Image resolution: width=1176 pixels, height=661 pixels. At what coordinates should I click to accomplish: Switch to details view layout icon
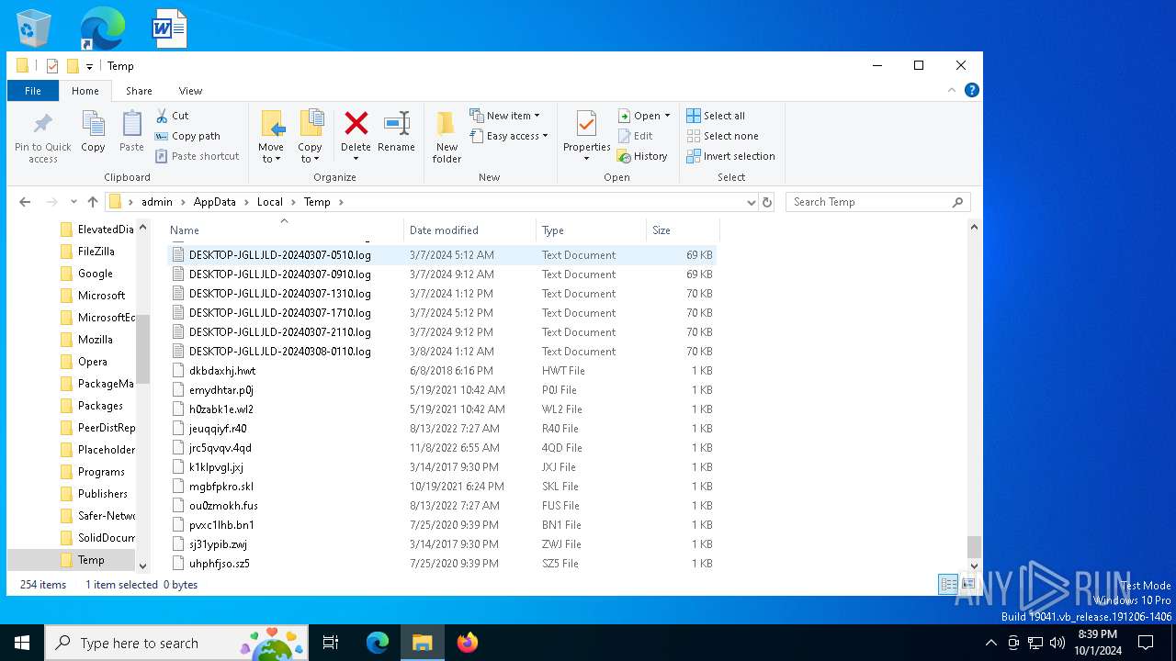tap(948, 585)
